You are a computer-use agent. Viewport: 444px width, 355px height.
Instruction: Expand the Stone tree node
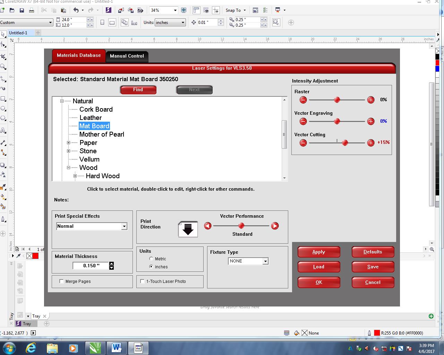68,151
